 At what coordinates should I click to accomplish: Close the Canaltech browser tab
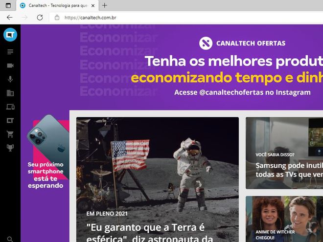click(x=93, y=5)
